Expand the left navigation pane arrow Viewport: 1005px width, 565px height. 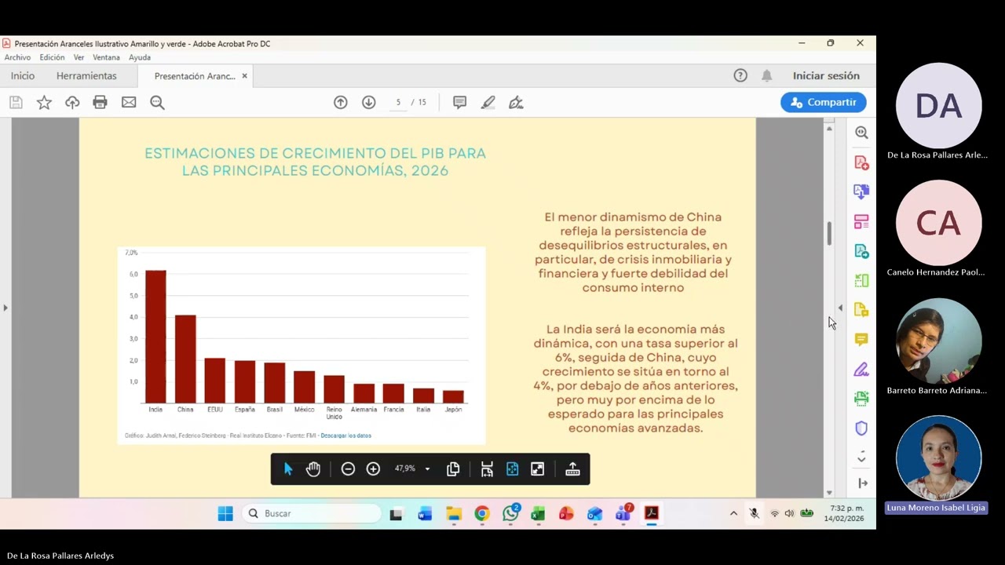pyautogui.click(x=5, y=308)
